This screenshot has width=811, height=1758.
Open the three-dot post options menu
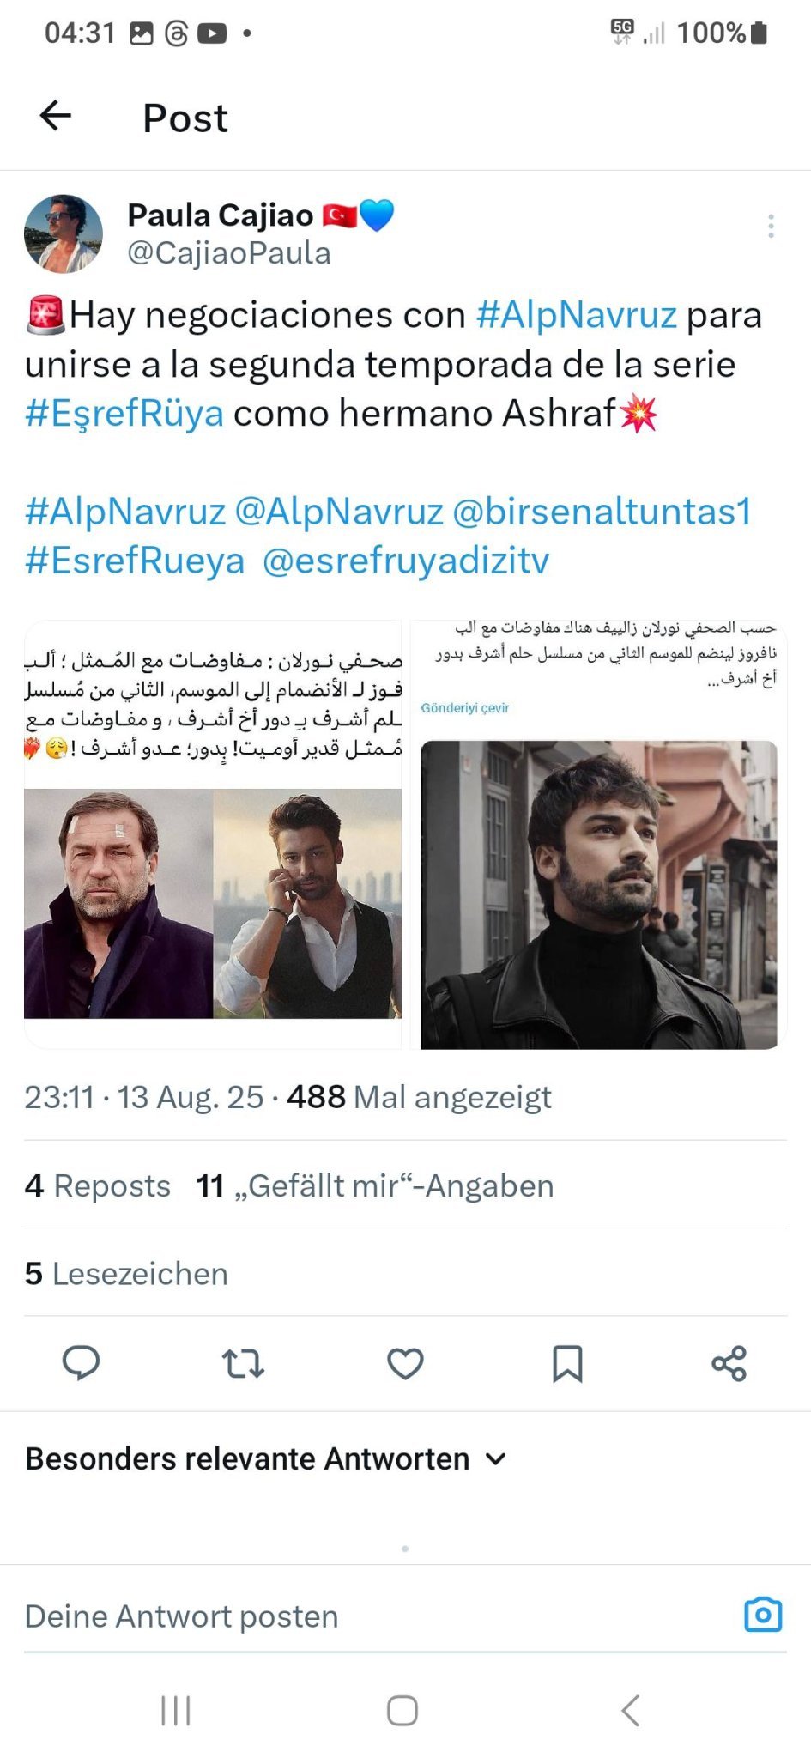(771, 226)
